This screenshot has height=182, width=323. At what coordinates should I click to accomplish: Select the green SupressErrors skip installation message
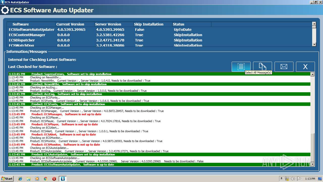[159, 74]
